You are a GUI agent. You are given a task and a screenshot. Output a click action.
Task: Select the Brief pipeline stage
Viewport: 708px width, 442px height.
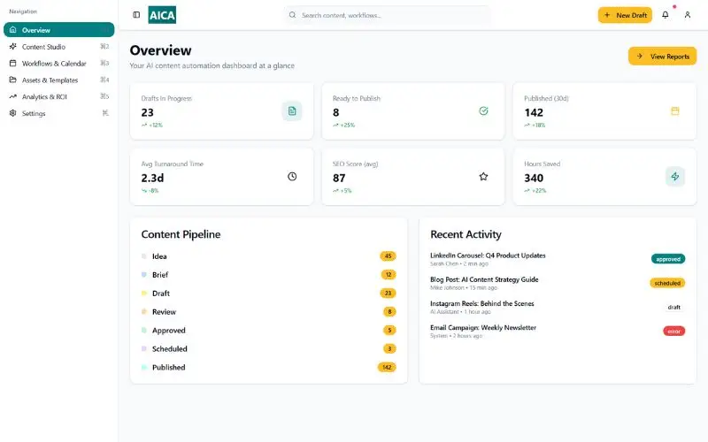[x=269, y=275]
